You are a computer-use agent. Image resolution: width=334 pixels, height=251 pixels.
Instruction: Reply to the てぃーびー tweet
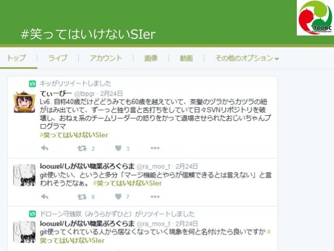tap(44, 148)
